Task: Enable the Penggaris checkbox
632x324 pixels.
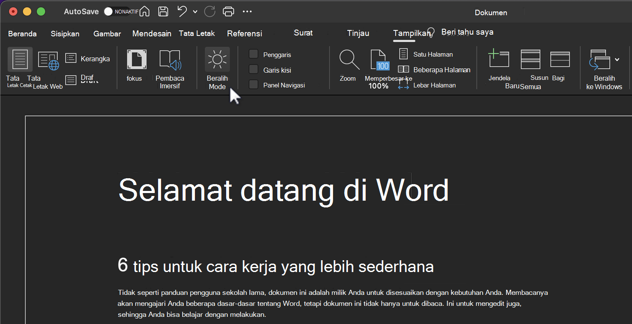Action: (x=254, y=54)
